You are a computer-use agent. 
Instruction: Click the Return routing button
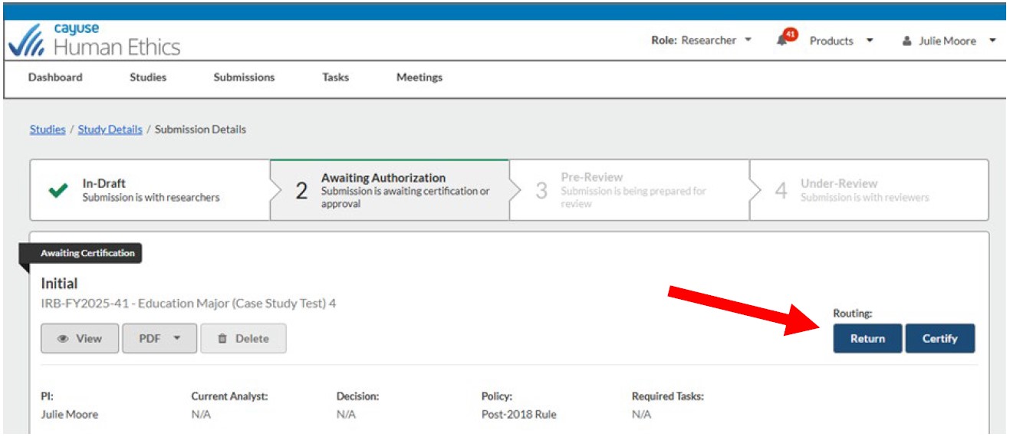pos(867,338)
